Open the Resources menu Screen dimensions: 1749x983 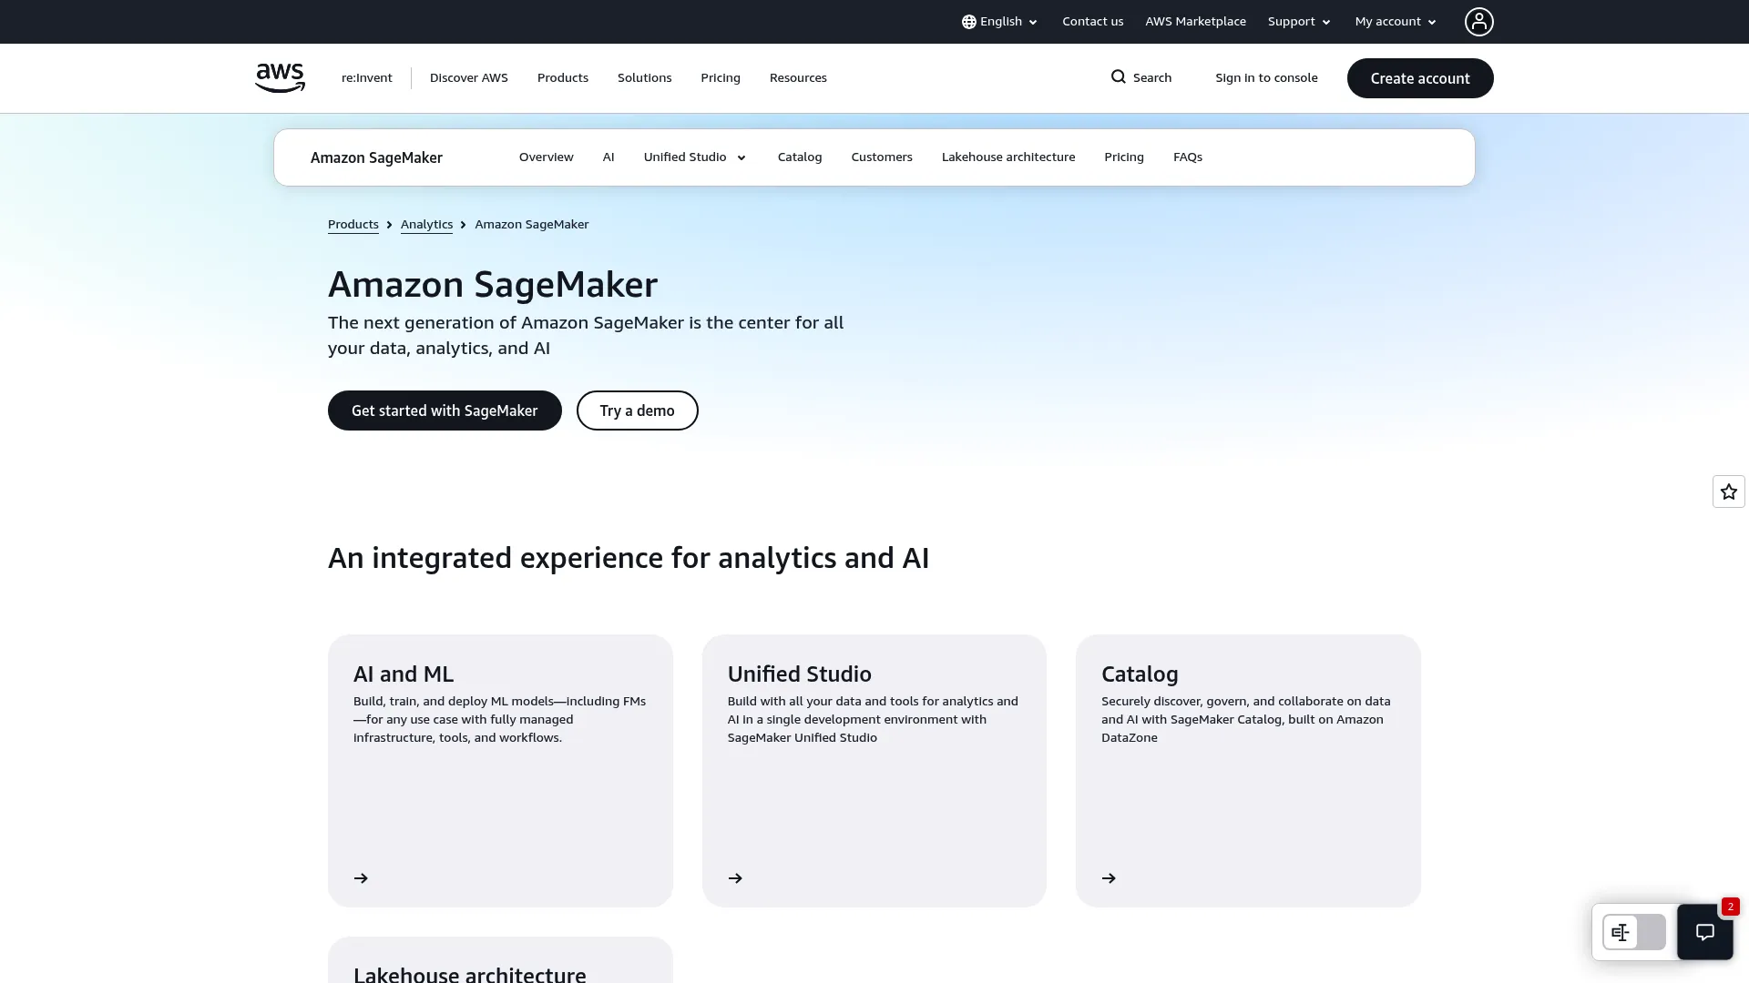tap(798, 78)
